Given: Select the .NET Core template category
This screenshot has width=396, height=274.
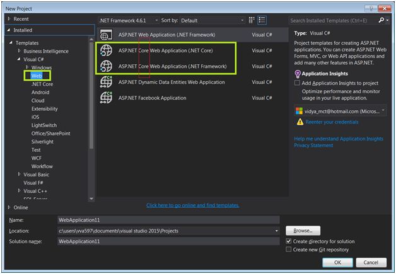Looking at the screenshot, I should click(42, 84).
